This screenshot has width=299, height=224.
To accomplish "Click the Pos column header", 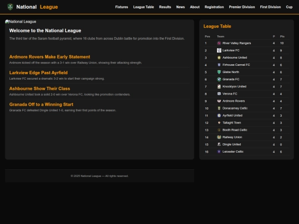I will point(207,37).
